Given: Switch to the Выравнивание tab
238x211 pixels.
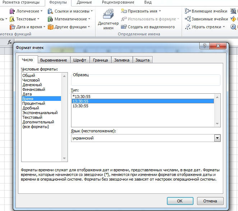Looking at the screenshot, I should pos(53,60).
